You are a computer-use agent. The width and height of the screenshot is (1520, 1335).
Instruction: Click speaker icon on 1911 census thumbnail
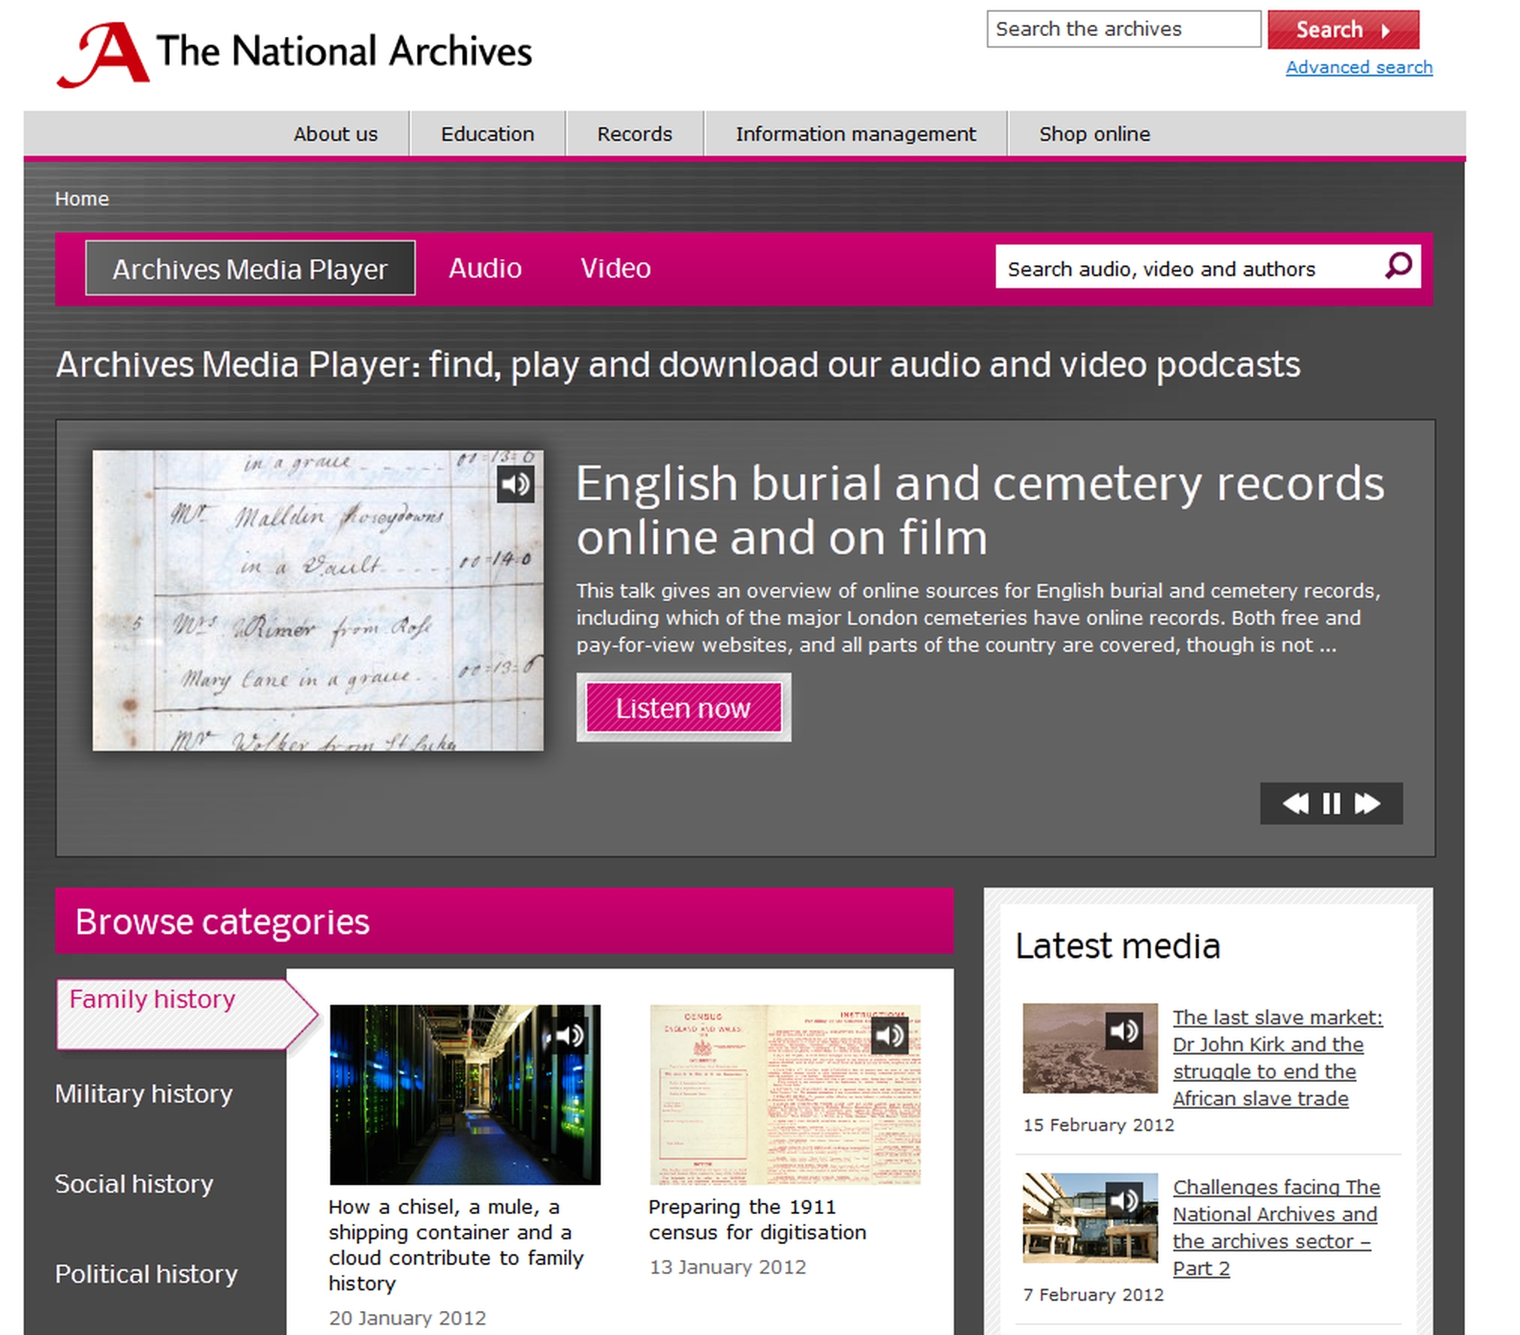[x=890, y=1036]
